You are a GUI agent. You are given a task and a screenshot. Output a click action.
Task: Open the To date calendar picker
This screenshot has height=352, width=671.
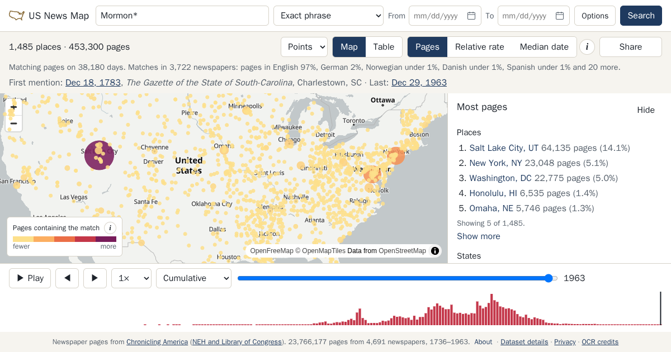tap(560, 16)
